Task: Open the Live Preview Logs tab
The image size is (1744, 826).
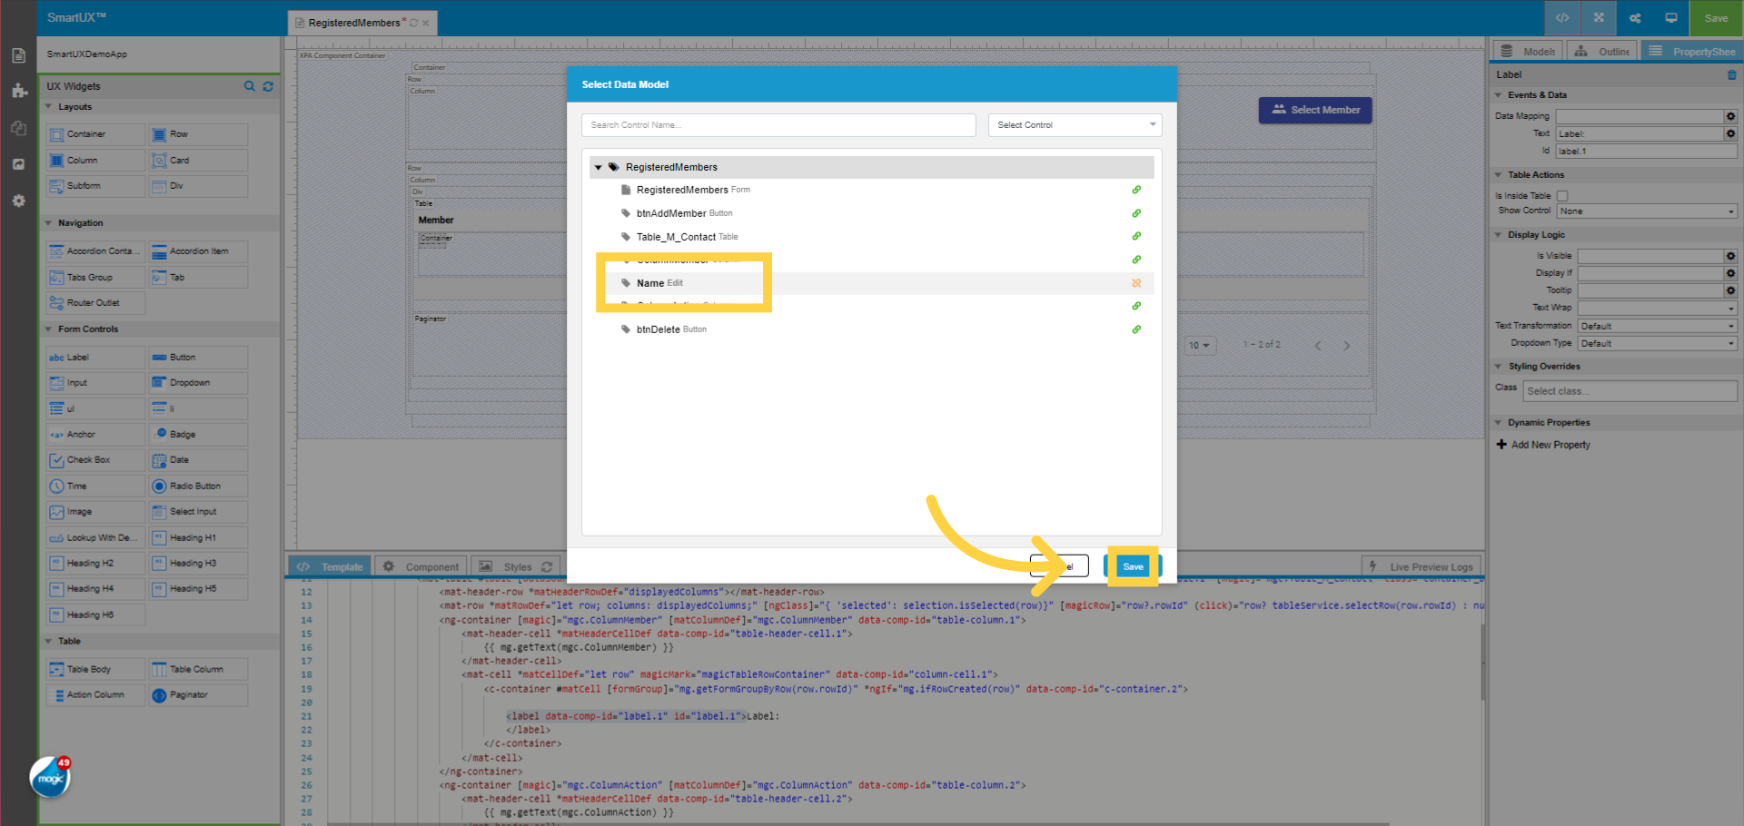Action: 1422,567
